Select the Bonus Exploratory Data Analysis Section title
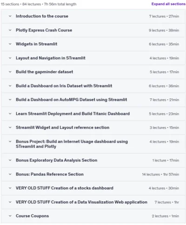Image resolution: width=186 pixels, height=225 pixels. [x=56, y=160]
